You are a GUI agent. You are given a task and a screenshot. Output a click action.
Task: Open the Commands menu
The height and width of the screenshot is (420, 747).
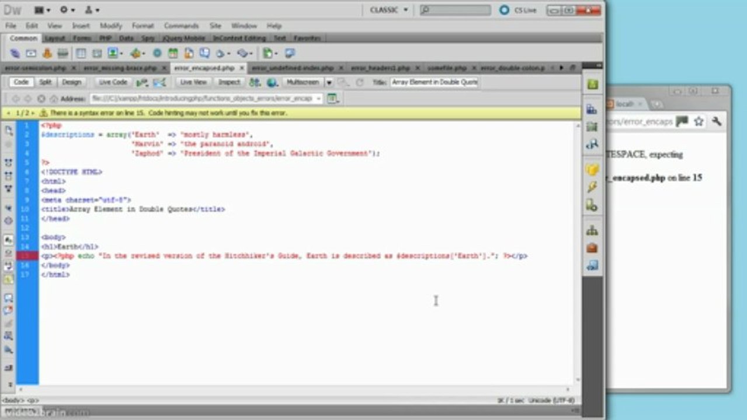tap(181, 26)
